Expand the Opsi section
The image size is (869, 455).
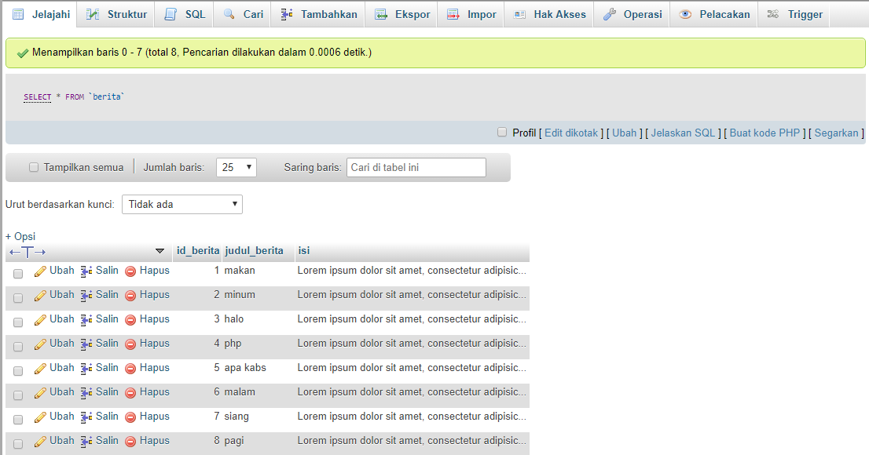[x=20, y=235]
